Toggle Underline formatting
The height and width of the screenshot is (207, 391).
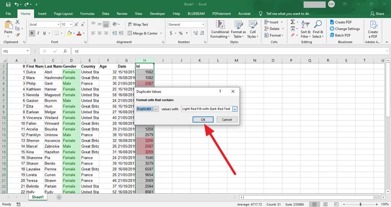point(44,33)
